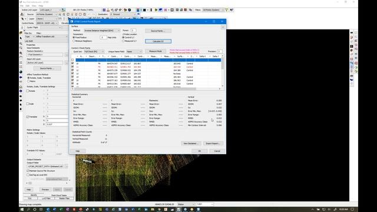Click the blue info icon in left toolbar
Viewport: 377px width, 212px height.
point(21,91)
